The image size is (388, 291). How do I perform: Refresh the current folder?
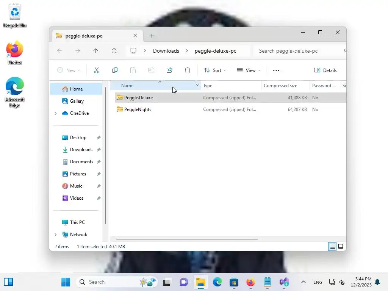pos(114,51)
